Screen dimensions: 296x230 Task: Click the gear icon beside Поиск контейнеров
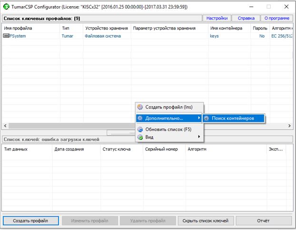[x=207, y=118]
